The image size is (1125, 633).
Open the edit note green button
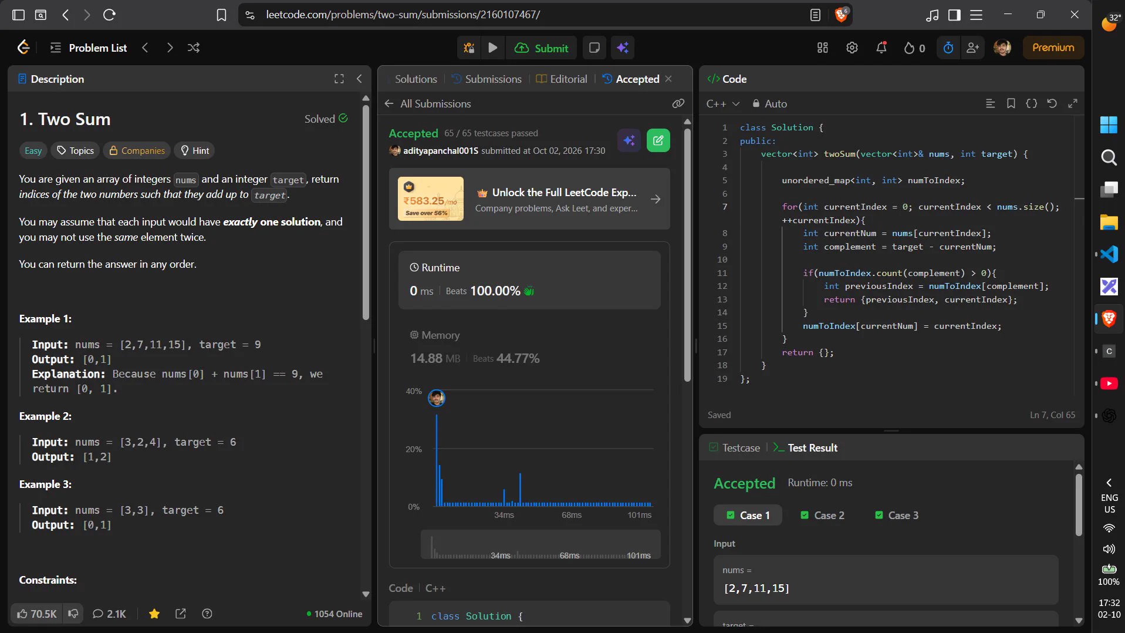(658, 140)
